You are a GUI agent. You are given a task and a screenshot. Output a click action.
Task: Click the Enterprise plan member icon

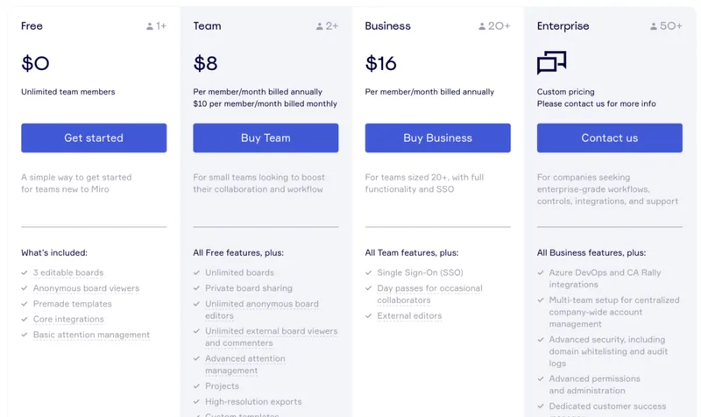654,26
